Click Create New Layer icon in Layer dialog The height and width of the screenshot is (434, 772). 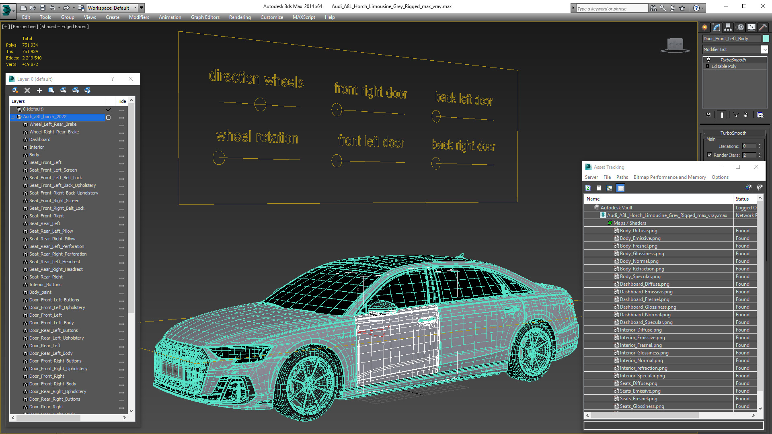point(15,90)
